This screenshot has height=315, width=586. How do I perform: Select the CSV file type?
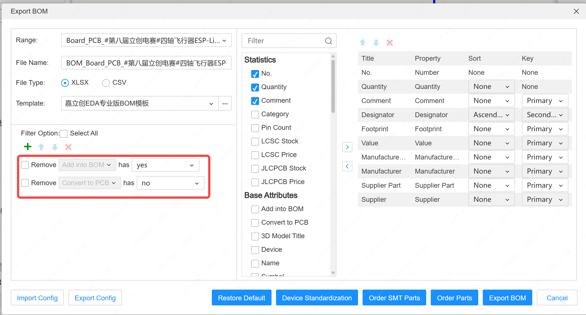coord(106,83)
